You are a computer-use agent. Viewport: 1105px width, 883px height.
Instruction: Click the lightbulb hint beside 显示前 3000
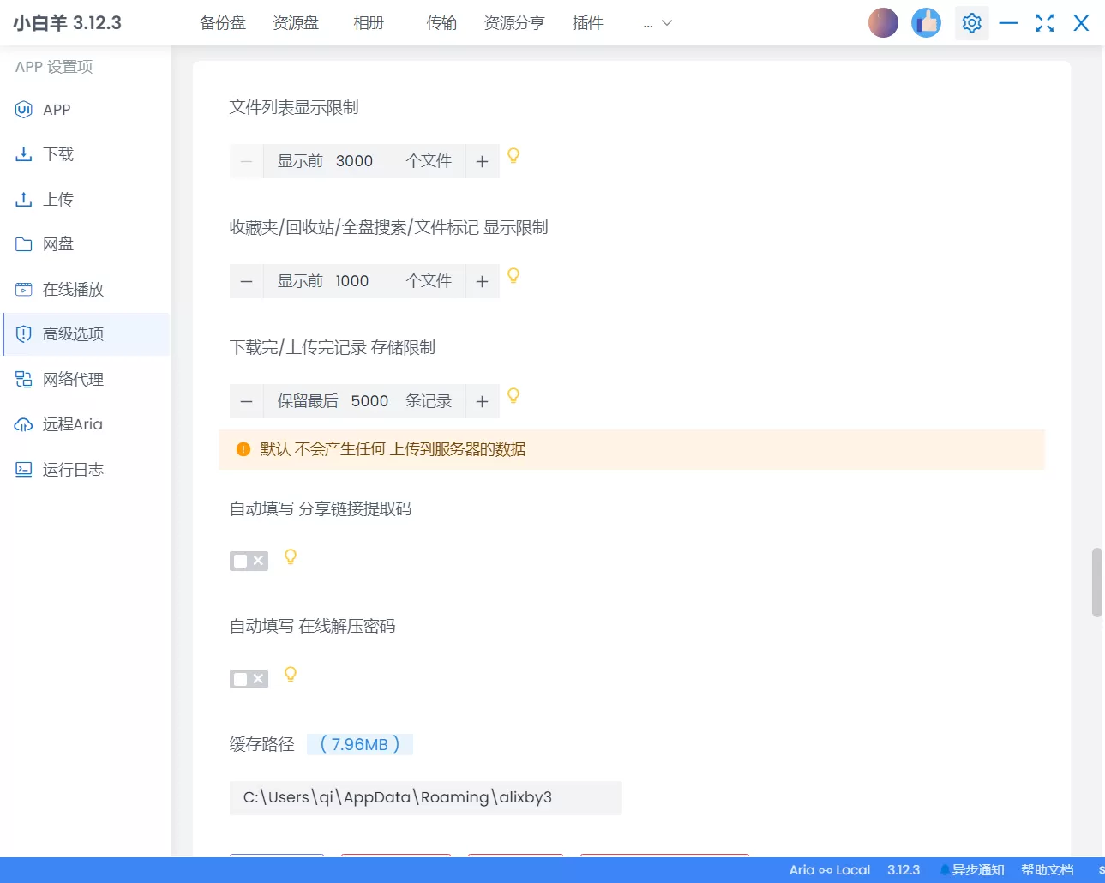513,157
